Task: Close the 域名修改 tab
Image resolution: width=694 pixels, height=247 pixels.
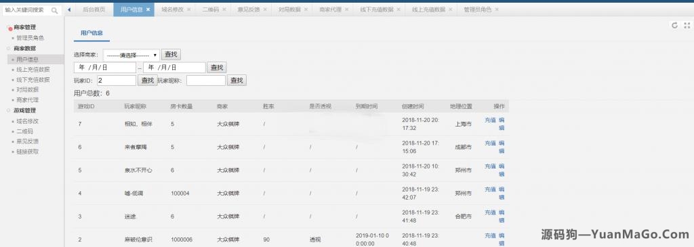Action: coord(188,9)
